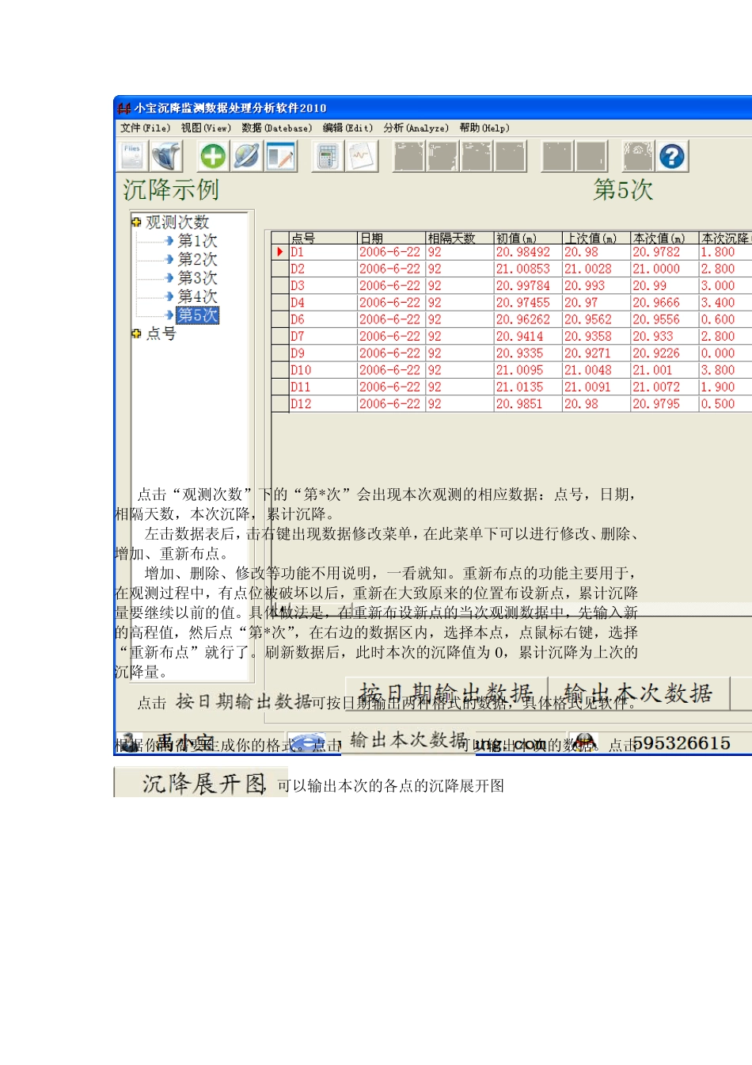
Task: Click initial value cell 21.00853
Action: point(528,269)
